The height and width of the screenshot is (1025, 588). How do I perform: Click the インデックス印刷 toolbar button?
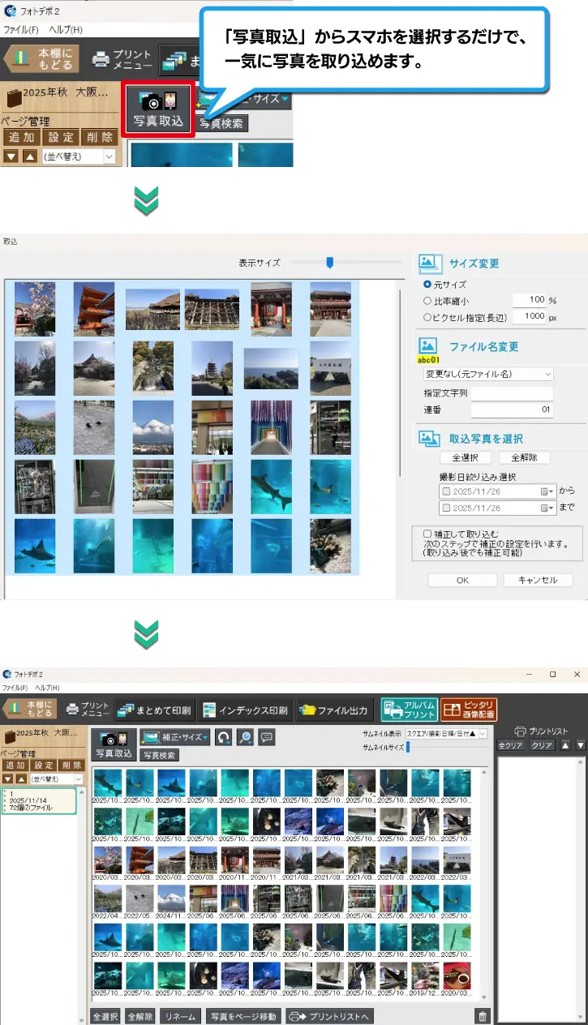246,710
